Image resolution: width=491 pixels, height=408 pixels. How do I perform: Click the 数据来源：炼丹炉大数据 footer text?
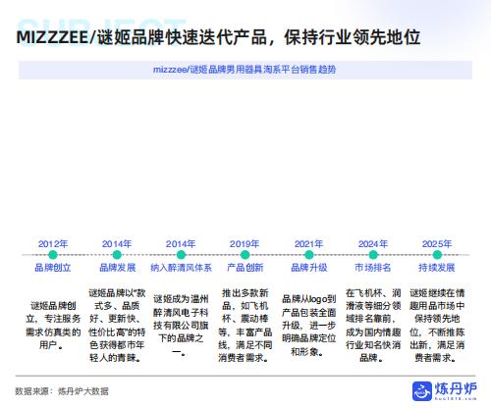pyautogui.click(x=62, y=391)
